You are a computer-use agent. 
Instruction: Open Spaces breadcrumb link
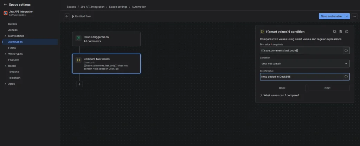pos(71,7)
